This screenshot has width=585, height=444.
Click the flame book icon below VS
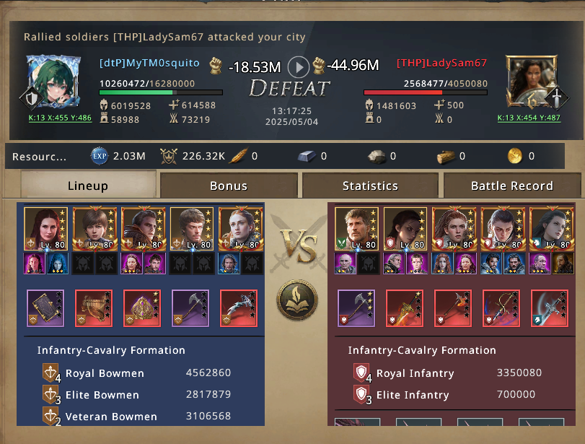[x=297, y=300]
